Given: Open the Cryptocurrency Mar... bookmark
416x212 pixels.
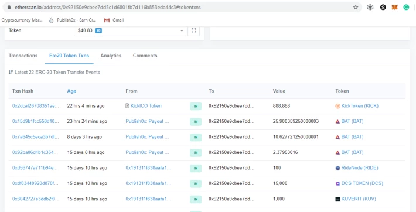Looking at the screenshot, I should pyautogui.click(x=22, y=20).
